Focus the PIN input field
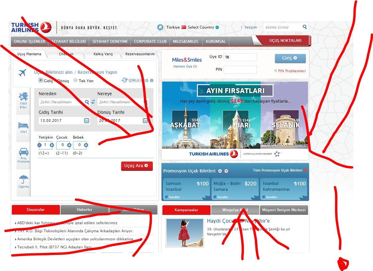The height and width of the screenshot is (271, 373). pos(240,69)
